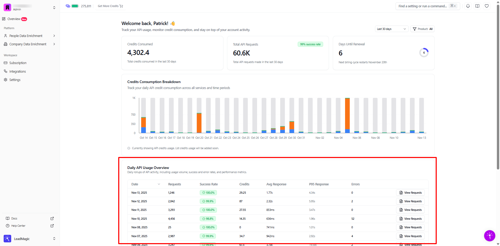Open the Admin workspace switcher
The height and width of the screenshot is (246, 500).
pos(54,8)
